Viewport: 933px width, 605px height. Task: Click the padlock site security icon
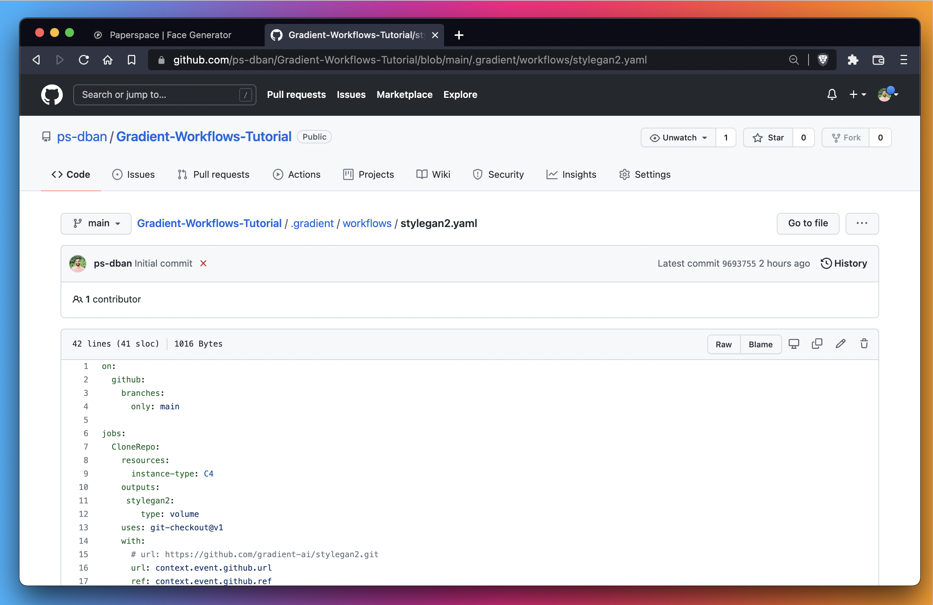coord(161,60)
